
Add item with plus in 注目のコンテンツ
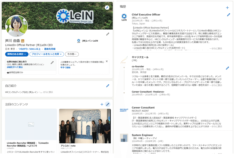tap(102, 104)
